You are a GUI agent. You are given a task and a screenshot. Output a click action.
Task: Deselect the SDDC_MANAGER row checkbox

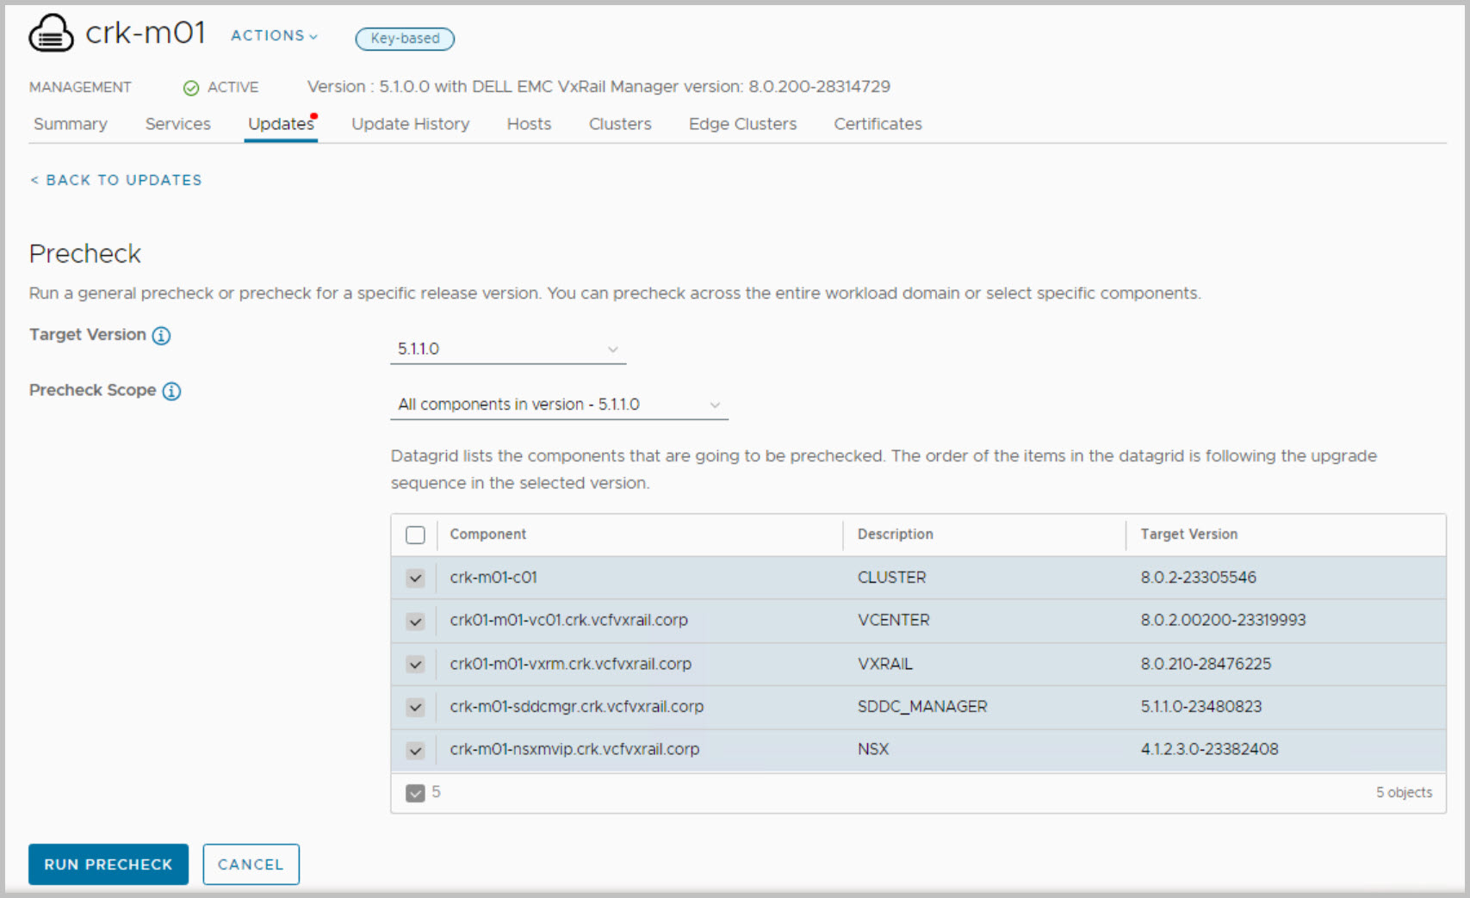tap(415, 707)
